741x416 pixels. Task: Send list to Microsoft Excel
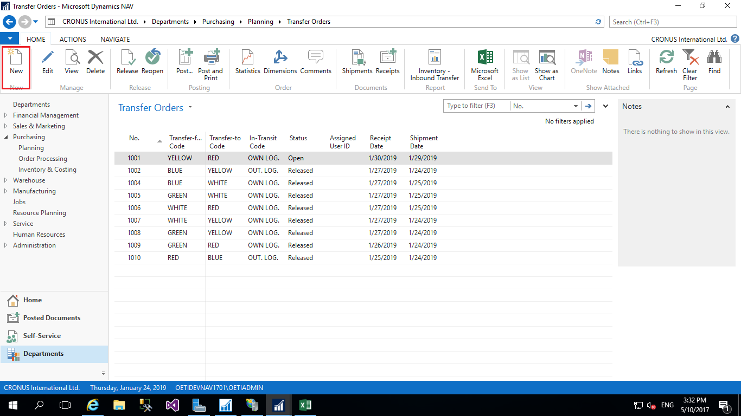pyautogui.click(x=485, y=65)
